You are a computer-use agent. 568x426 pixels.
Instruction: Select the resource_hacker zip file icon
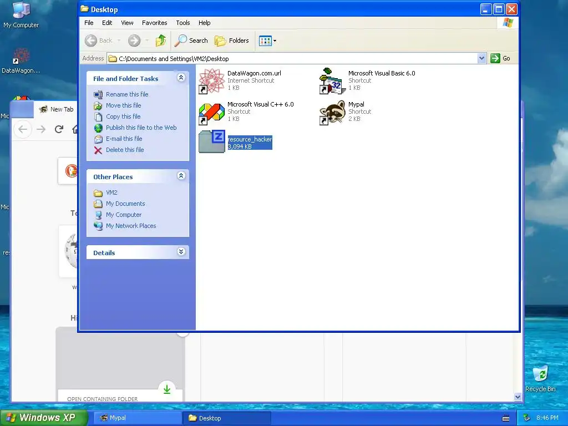212,141
